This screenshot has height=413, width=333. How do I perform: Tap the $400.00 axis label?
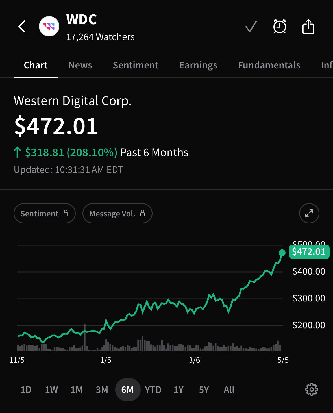[x=309, y=271]
